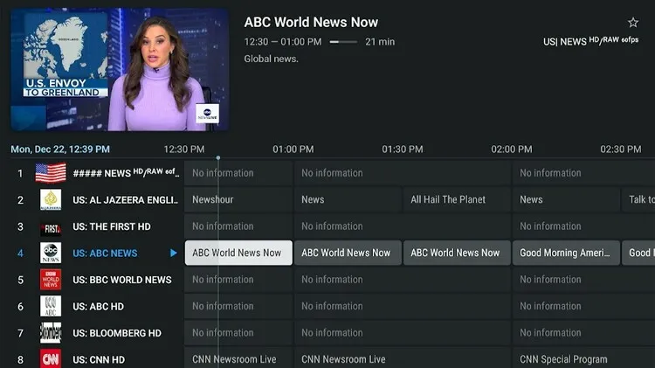
Task: Click channel number 5 in the list
Action: tap(20, 280)
